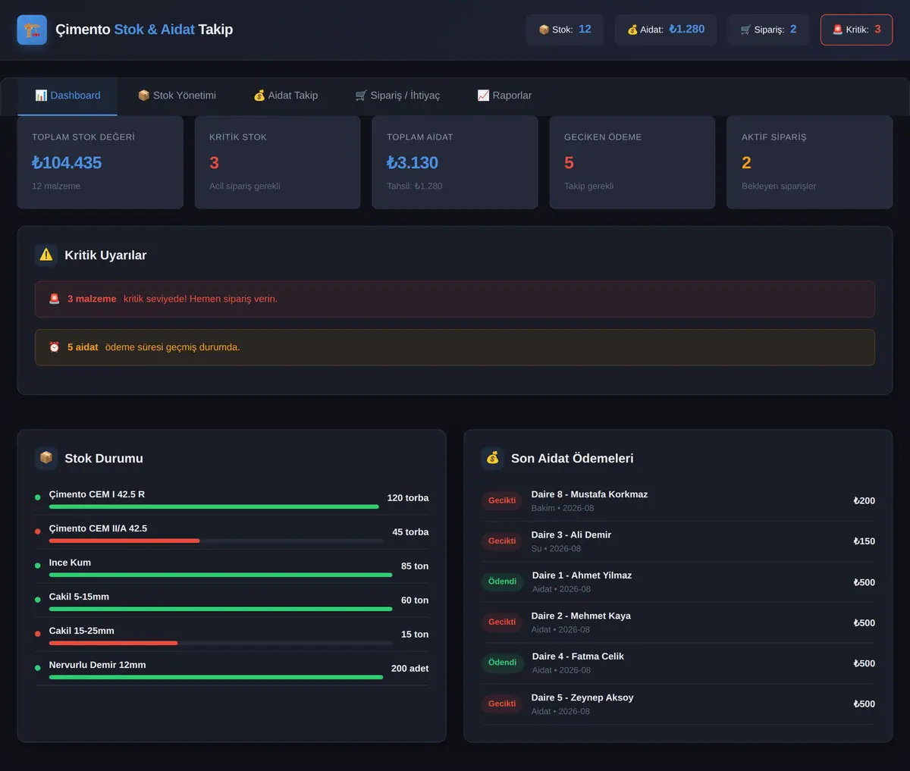Click the "Daire 3 - Ali Demir" payment name
The width and height of the screenshot is (910, 771).
(571, 534)
